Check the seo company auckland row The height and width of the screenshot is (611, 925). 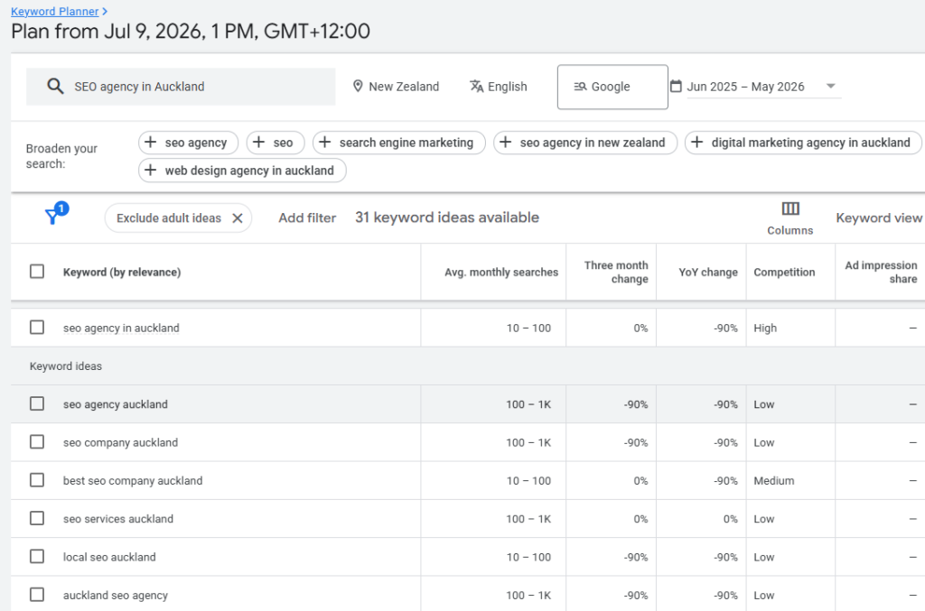(x=37, y=442)
